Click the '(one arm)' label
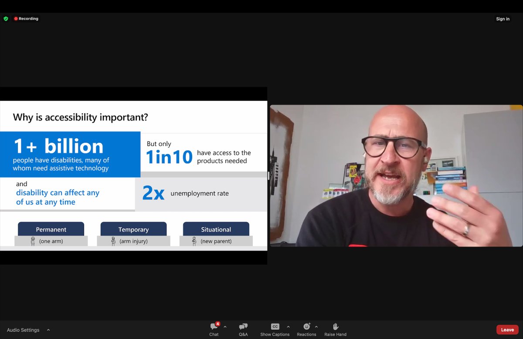The height and width of the screenshot is (339, 523). pos(51,241)
